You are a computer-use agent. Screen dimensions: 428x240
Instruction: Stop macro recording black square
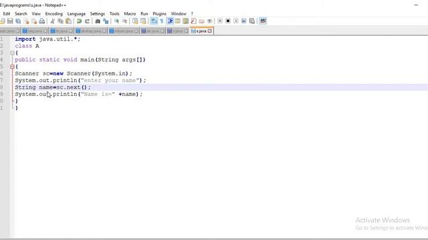pyautogui.click(x=228, y=21)
